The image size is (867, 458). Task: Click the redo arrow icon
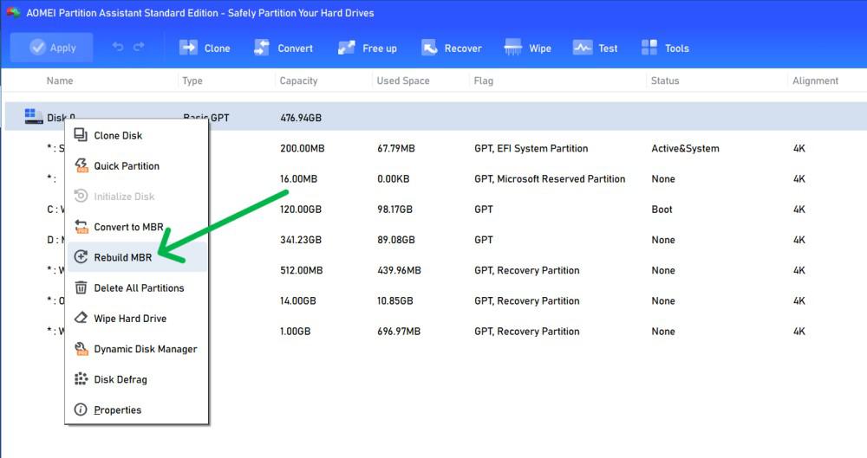click(x=139, y=47)
